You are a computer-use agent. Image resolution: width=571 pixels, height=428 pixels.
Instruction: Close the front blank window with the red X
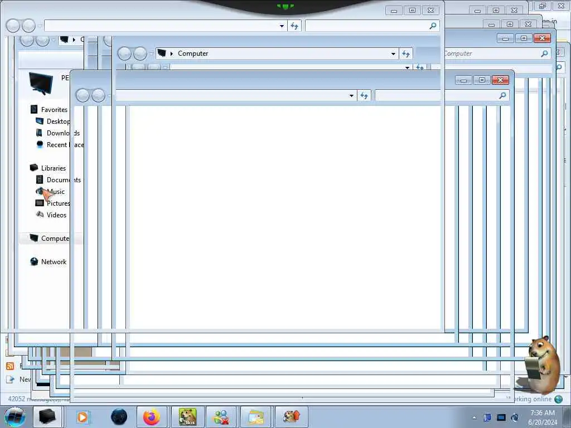[x=500, y=80]
